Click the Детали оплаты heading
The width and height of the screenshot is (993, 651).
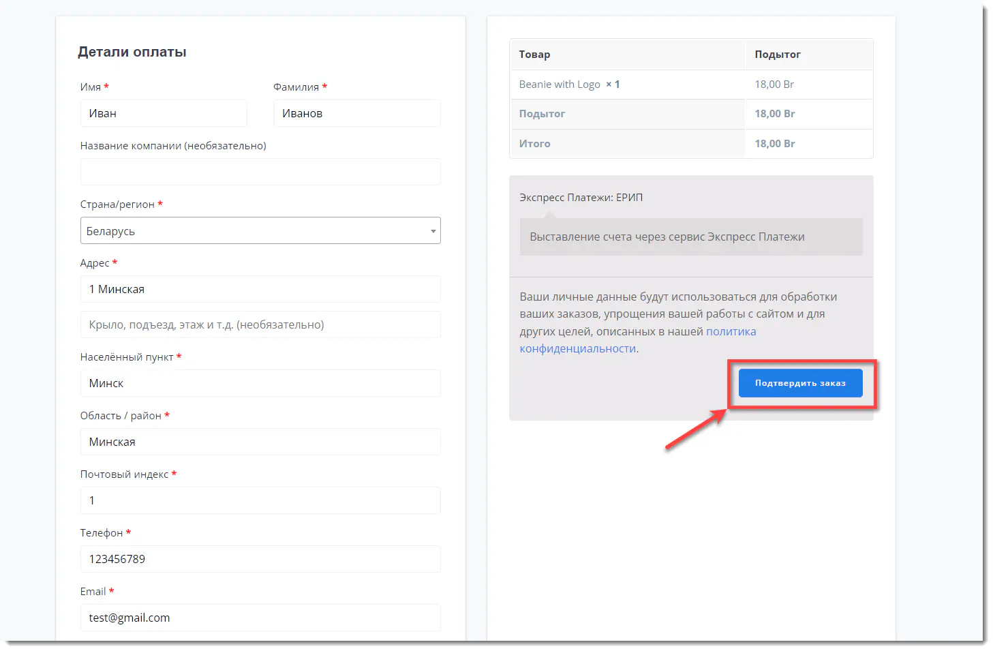click(x=132, y=52)
